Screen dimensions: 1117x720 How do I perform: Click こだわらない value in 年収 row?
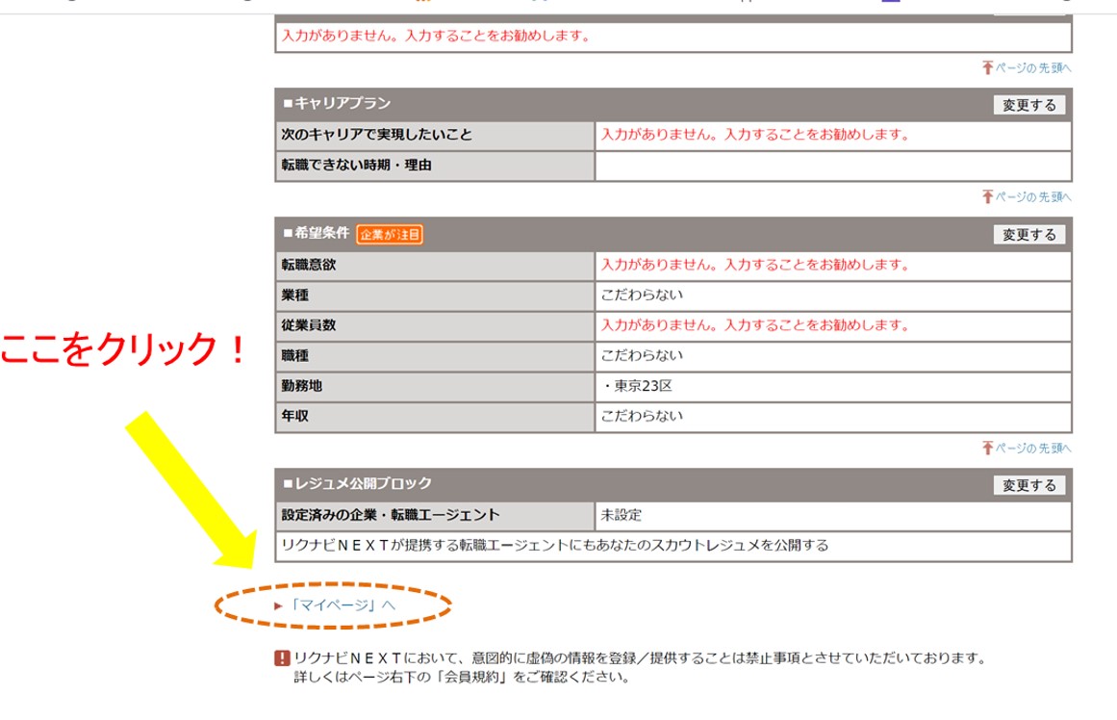pyautogui.click(x=642, y=417)
